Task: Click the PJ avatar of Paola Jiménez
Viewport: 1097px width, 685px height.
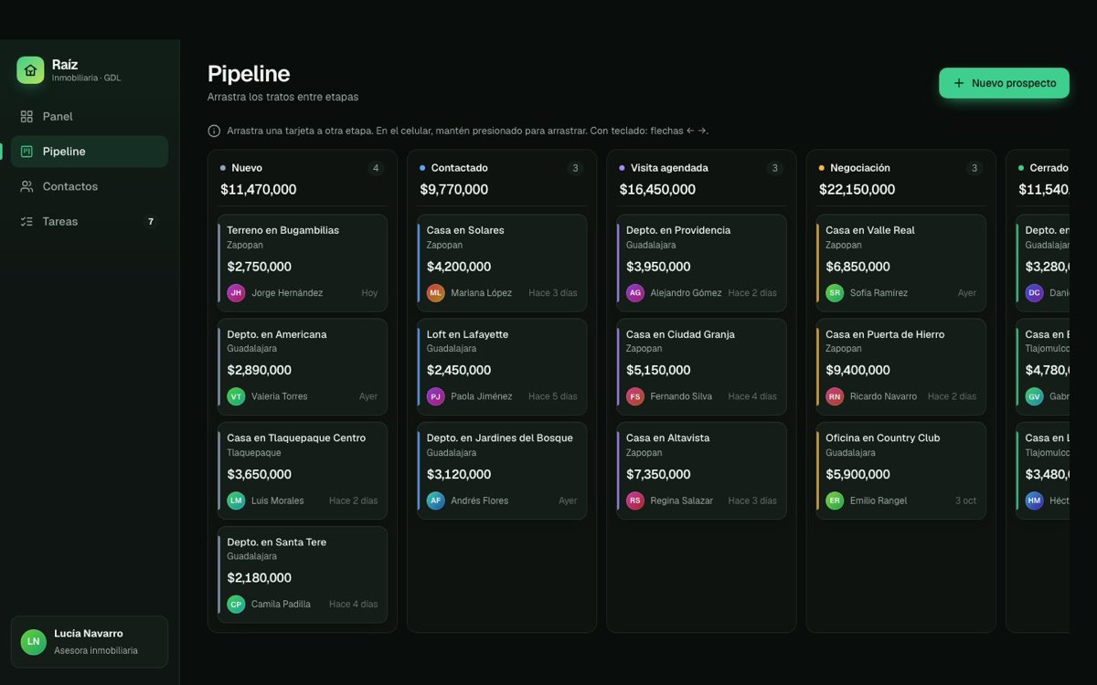Action: (x=436, y=396)
